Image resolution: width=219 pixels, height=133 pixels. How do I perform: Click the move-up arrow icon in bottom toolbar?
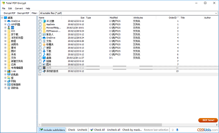[x=173, y=130]
